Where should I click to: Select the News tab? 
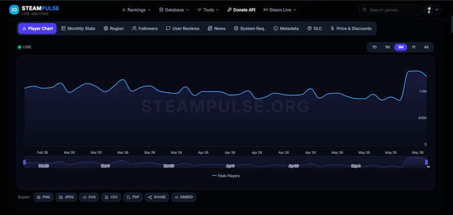[216, 28]
